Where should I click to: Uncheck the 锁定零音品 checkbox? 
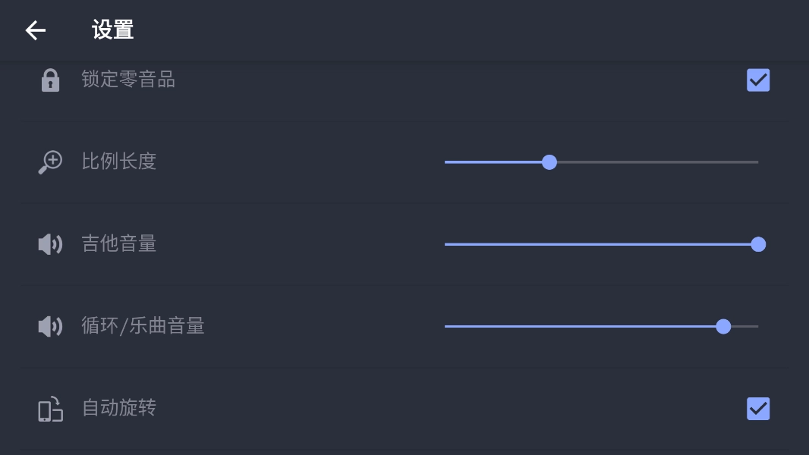[x=758, y=80]
